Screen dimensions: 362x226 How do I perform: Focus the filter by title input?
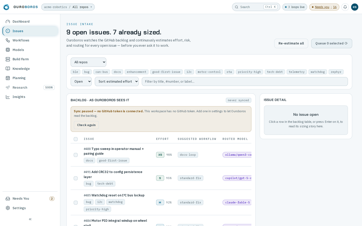point(245,81)
